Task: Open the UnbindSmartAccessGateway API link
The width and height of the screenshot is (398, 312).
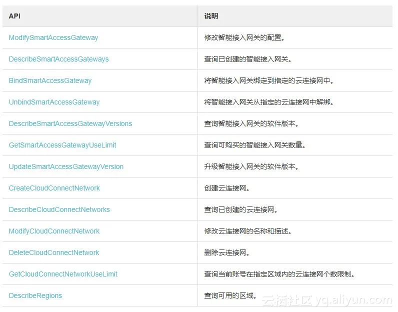Action: pos(54,102)
